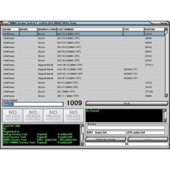The image size is (170, 170).
Task: Click the CPU column header
Action: [x=134, y=30]
